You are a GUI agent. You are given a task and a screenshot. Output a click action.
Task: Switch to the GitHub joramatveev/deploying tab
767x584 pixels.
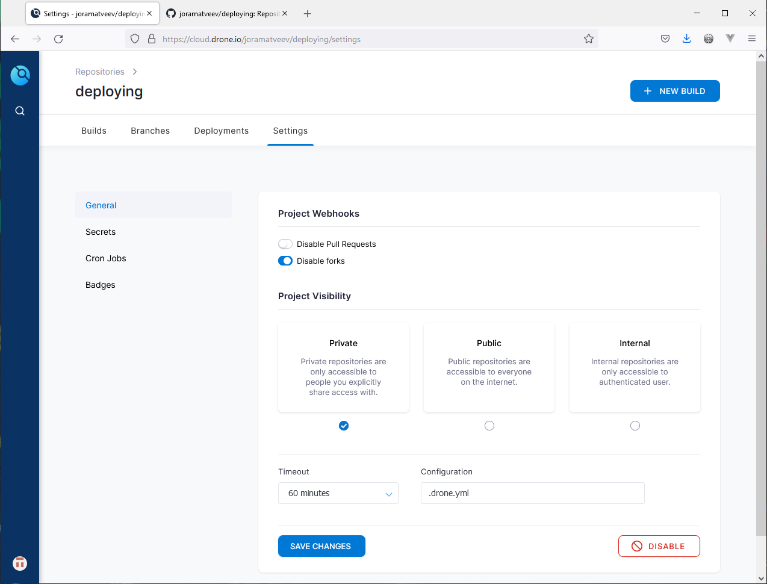228,13
